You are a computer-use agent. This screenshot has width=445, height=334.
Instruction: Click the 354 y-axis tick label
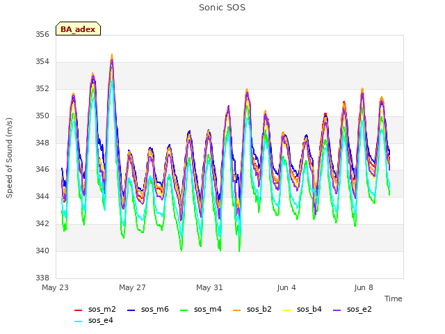(x=42, y=62)
